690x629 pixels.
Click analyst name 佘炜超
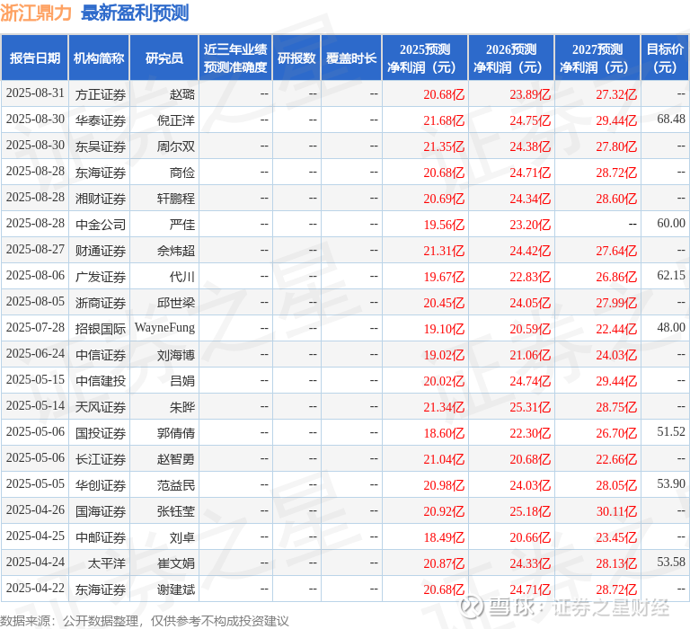(x=176, y=251)
